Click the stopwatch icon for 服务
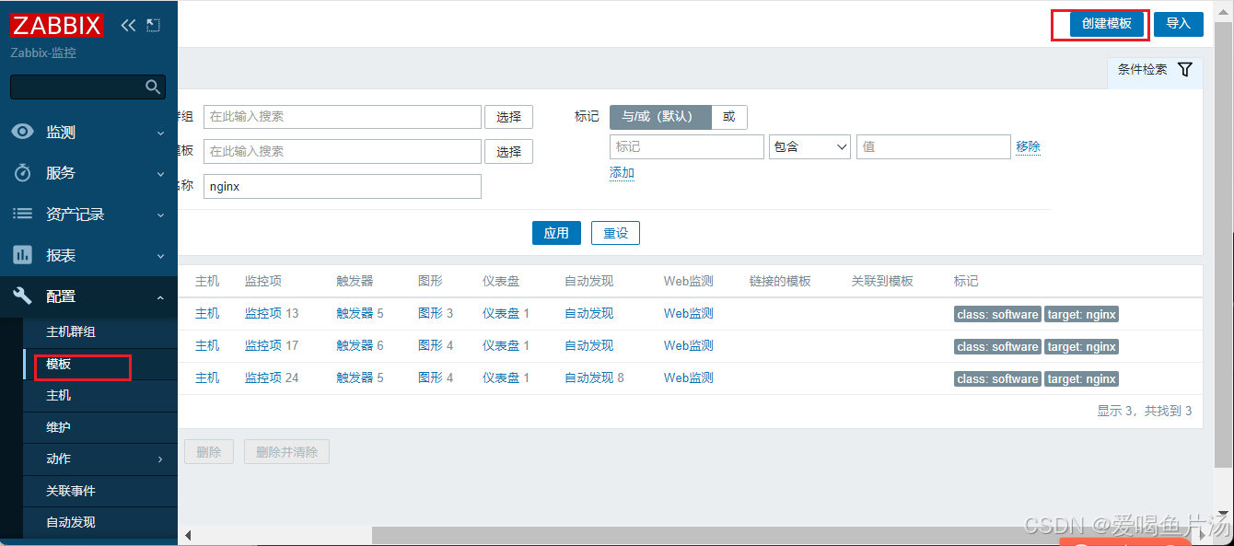 pyautogui.click(x=22, y=172)
